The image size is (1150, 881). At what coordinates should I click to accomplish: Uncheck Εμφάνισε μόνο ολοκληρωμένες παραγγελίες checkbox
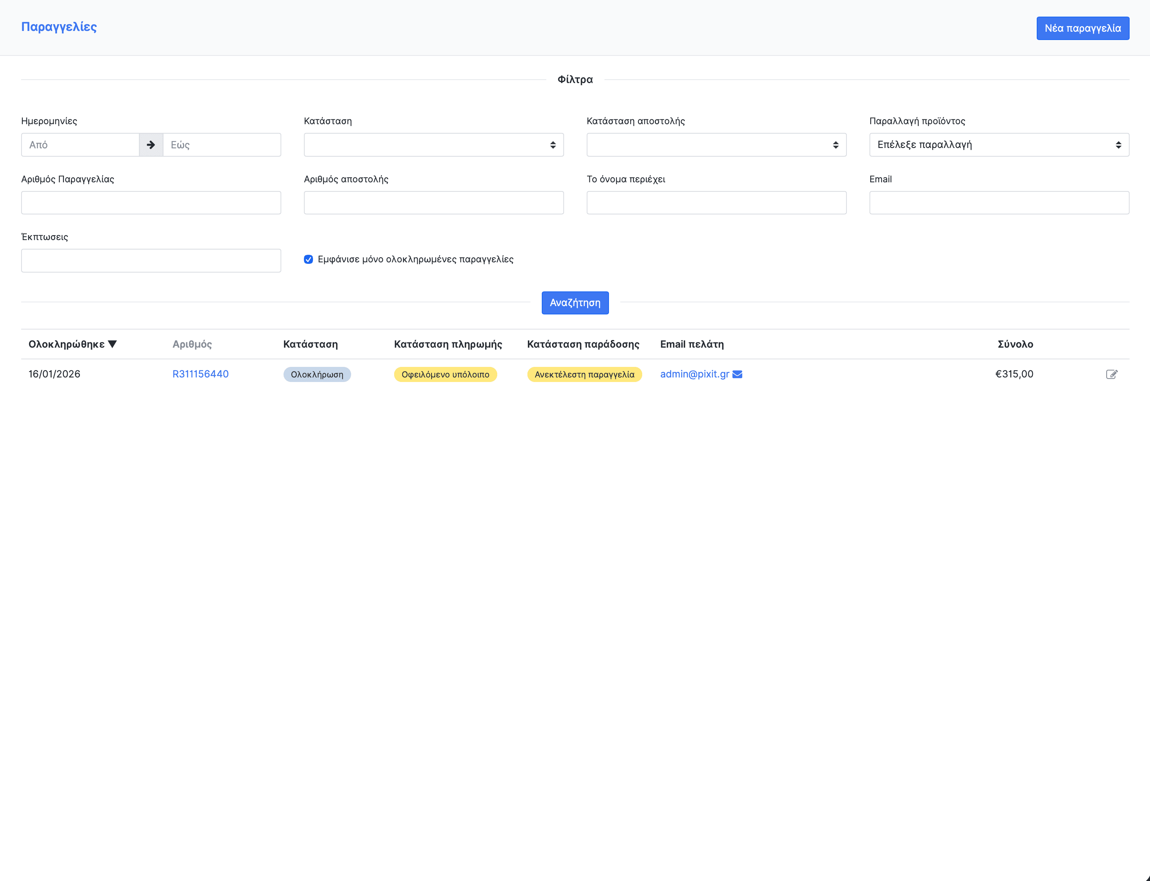click(308, 260)
